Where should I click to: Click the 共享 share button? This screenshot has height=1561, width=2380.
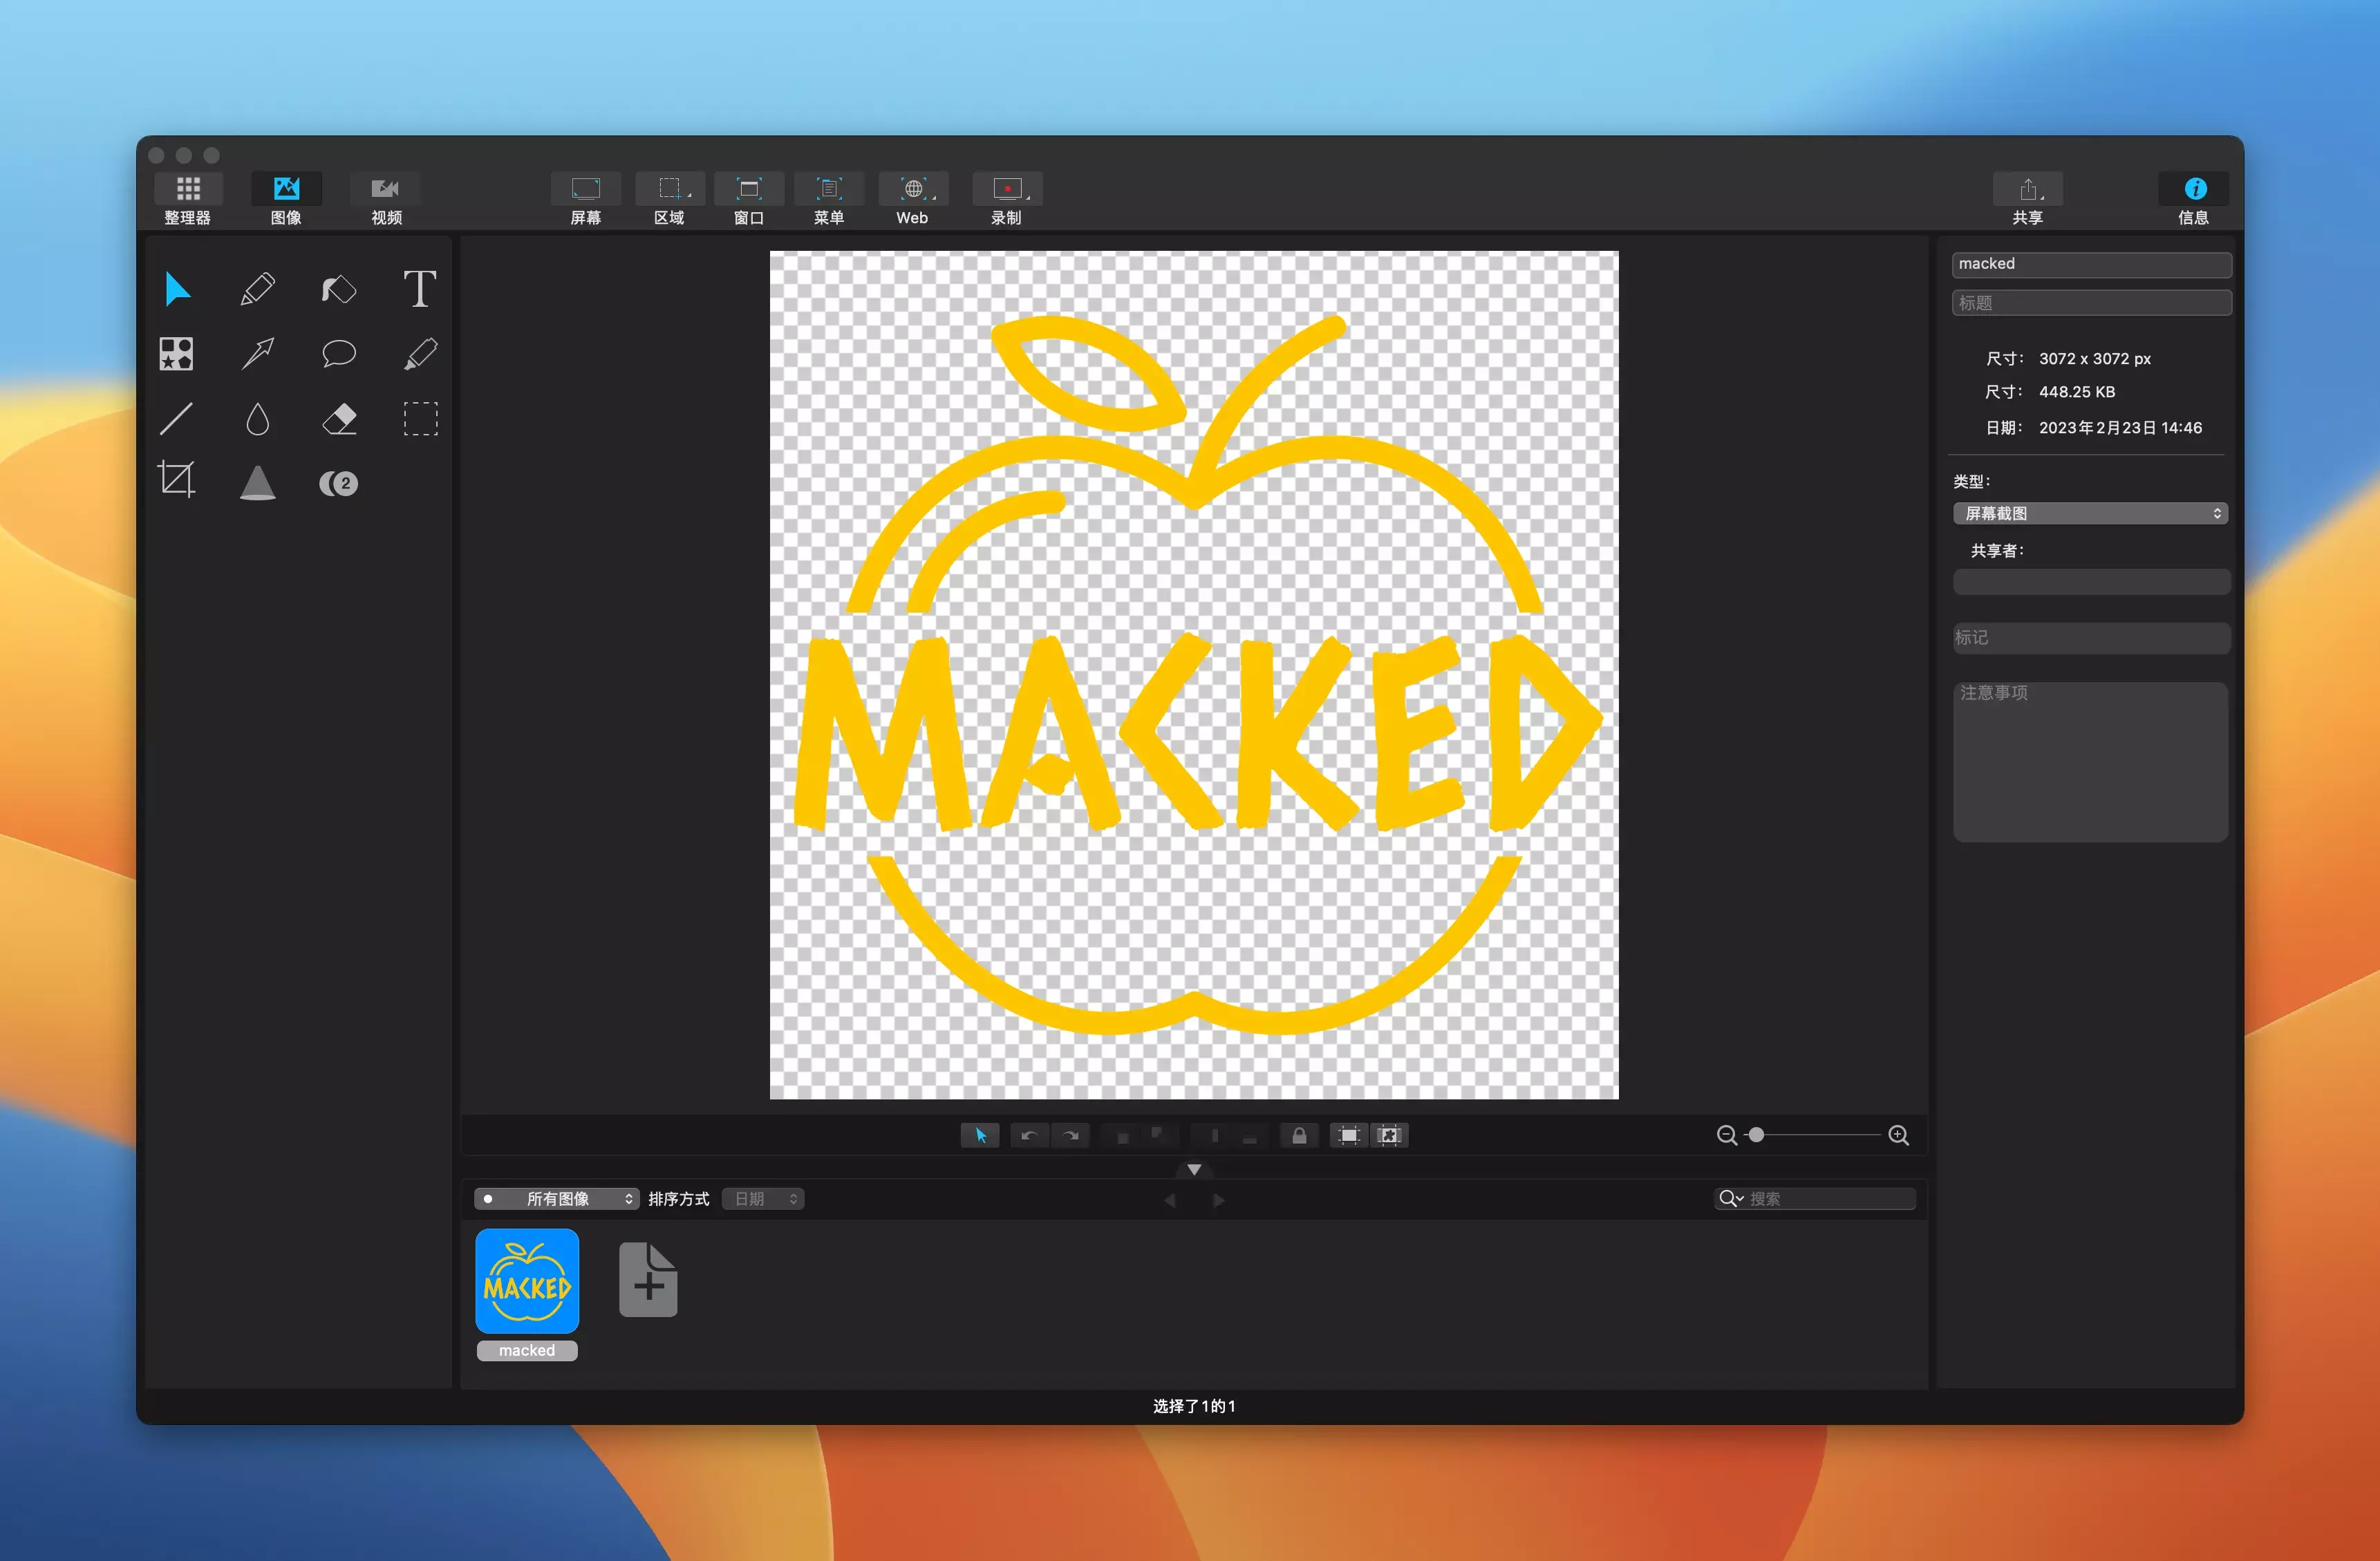pyautogui.click(x=2028, y=190)
